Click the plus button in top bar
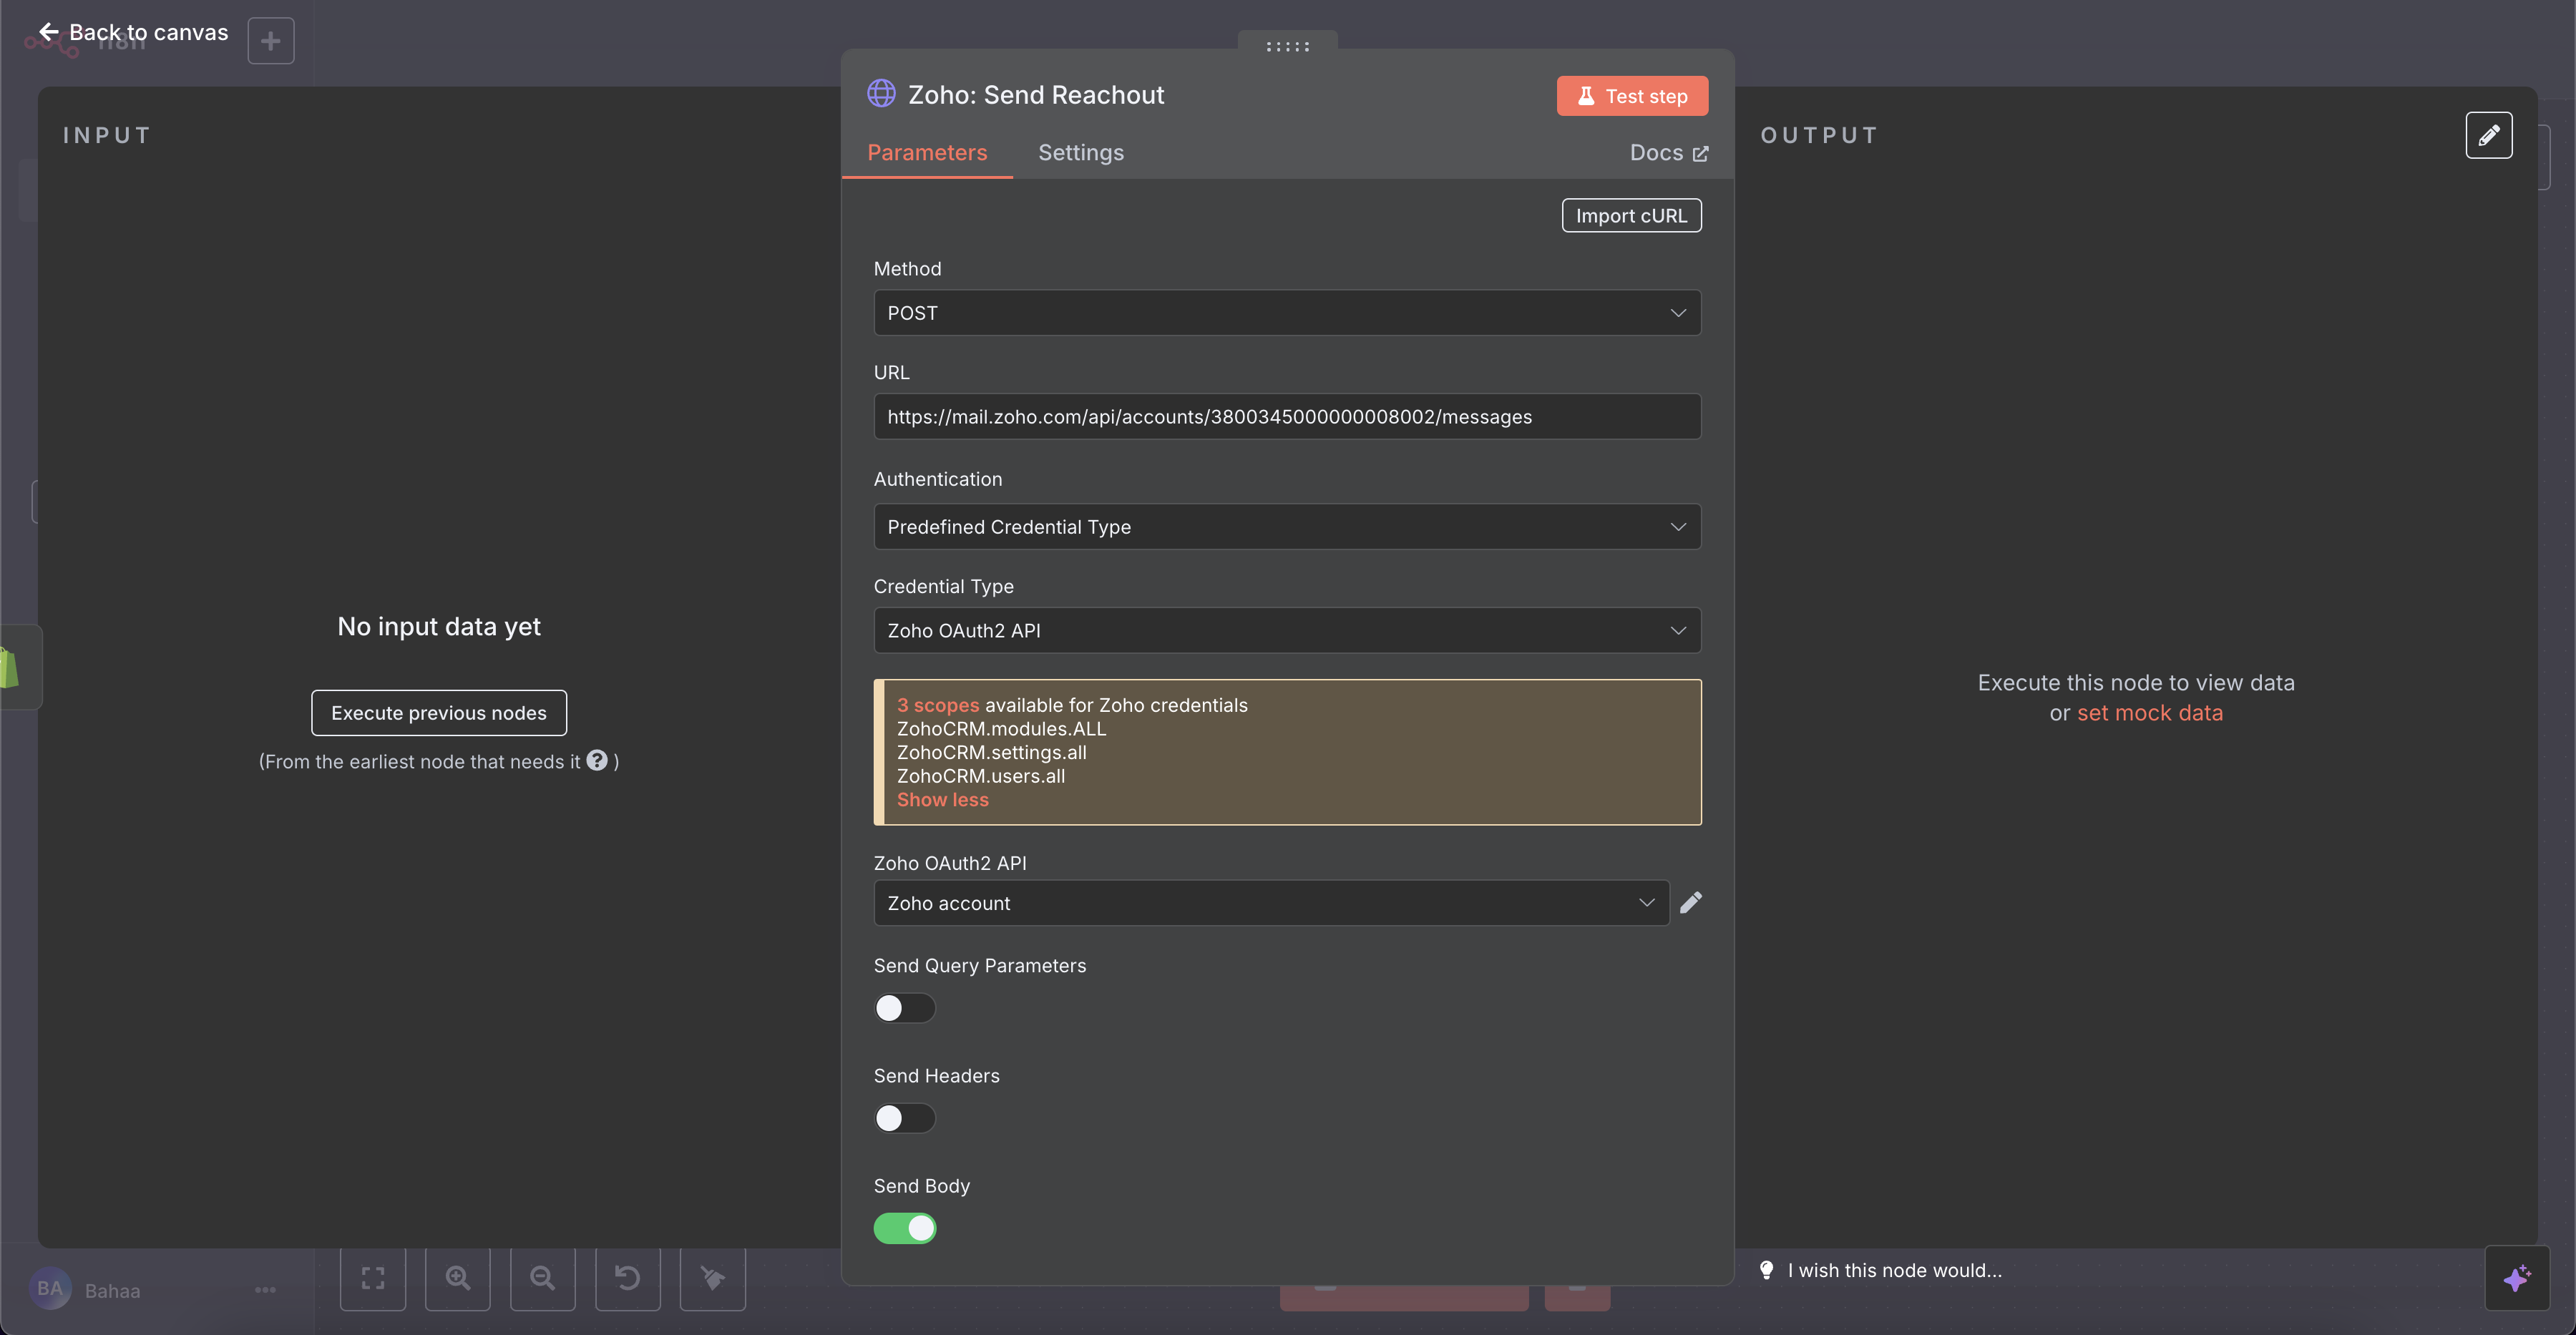 tap(270, 41)
